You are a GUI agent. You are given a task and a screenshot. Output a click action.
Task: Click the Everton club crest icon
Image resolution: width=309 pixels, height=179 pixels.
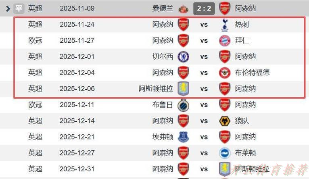[184, 137]
